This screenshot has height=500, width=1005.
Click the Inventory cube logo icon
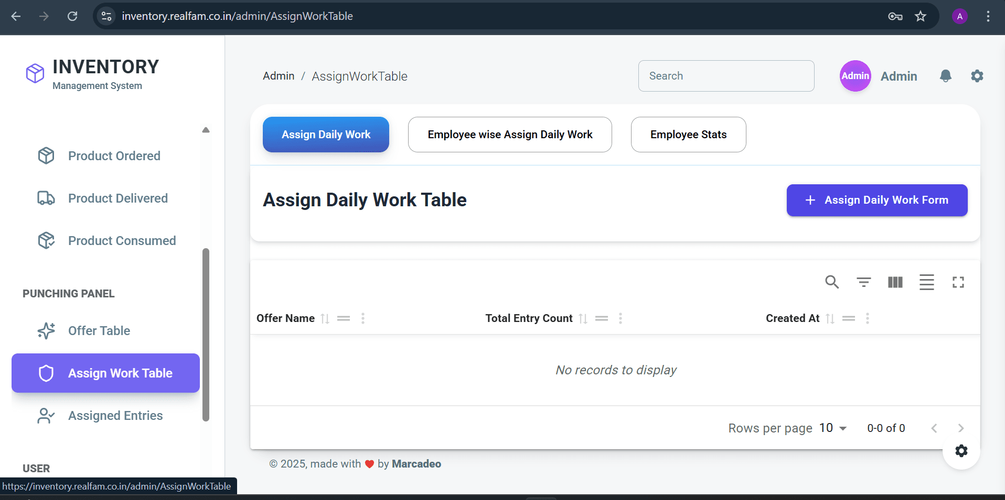(x=35, y=73)
